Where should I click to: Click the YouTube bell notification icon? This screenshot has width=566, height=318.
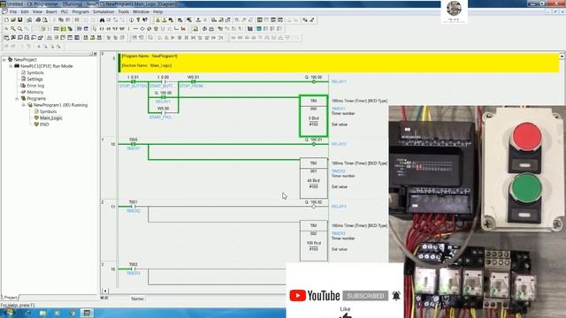396,296
